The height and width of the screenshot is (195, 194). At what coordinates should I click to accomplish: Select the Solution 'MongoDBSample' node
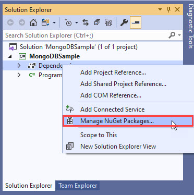click(79, 47)
